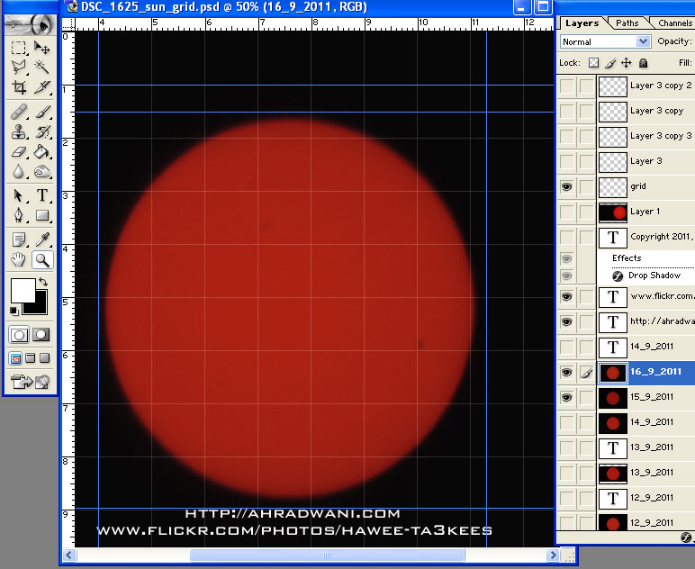This screenshot has width=695, height=569.
Task: Choose the Type tool
Action: pos(41,195)
